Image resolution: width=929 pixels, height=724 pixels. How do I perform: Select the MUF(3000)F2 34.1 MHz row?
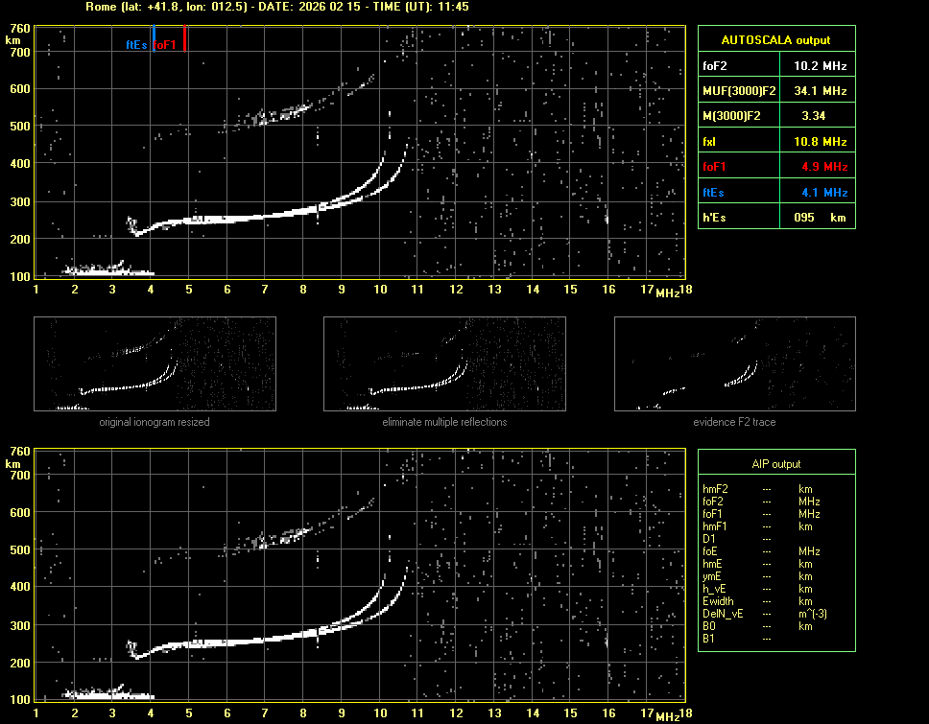pyautogui.click(x=776, y=91)
